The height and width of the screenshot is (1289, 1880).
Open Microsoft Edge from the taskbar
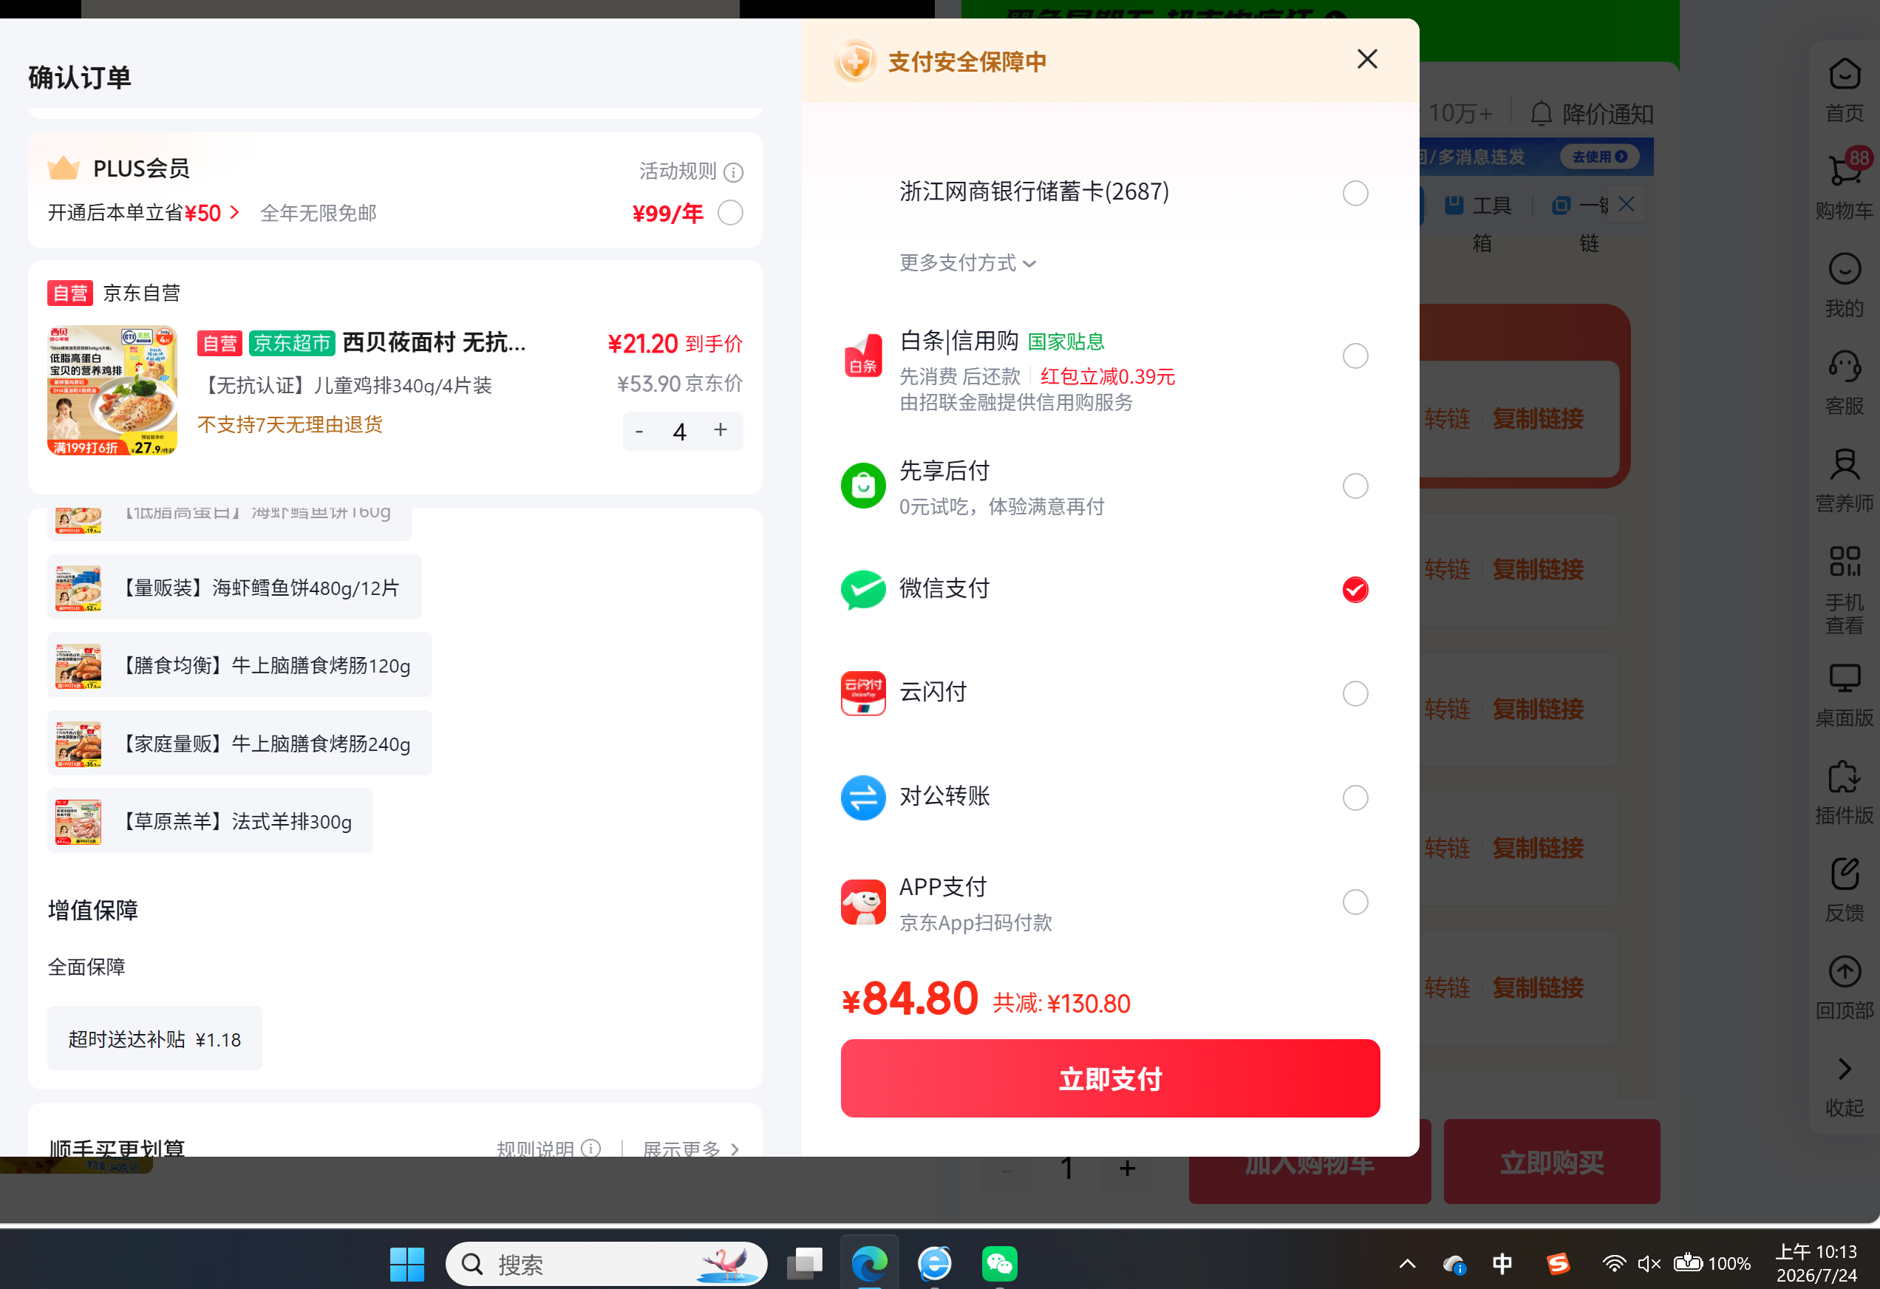pyautogui.click(x=869, y=1264)
